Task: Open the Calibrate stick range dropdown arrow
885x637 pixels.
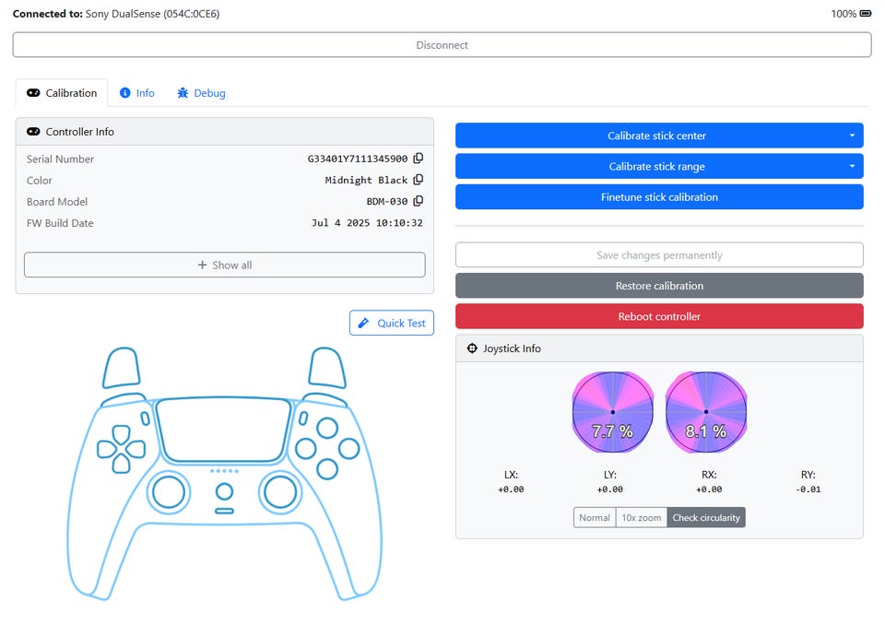Action: click(x=852, y=167)
